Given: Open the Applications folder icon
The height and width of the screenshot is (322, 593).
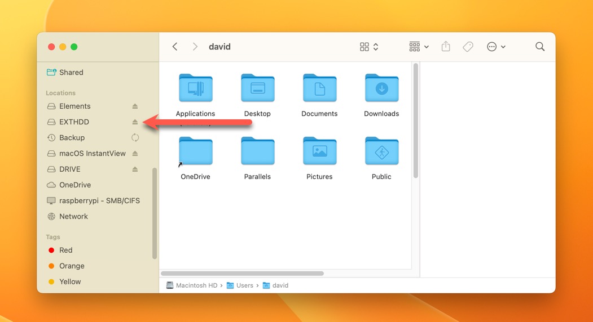Looking at the screenshot, I should pos(196,88).
